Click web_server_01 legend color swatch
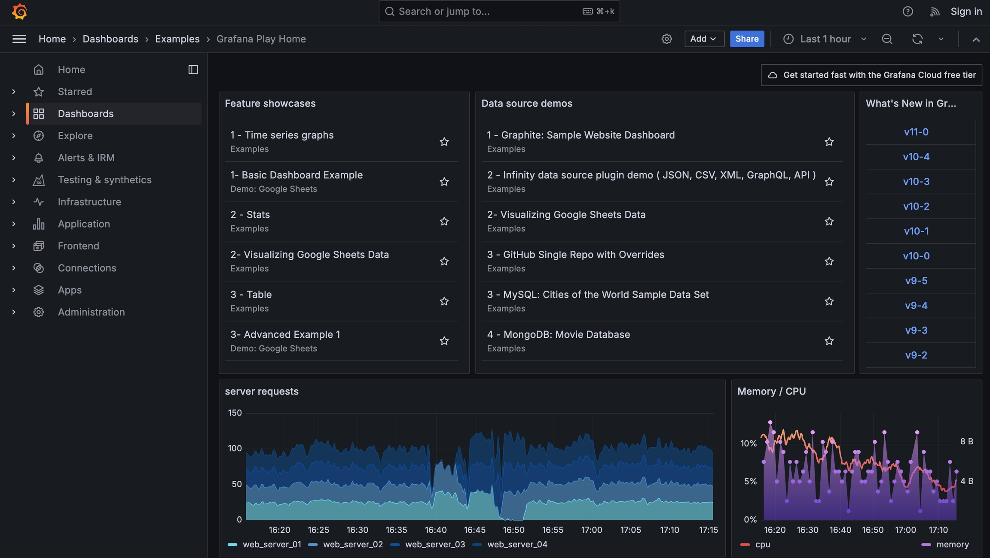The height and width of the screenshot is (558, 990). click(232, 544)
